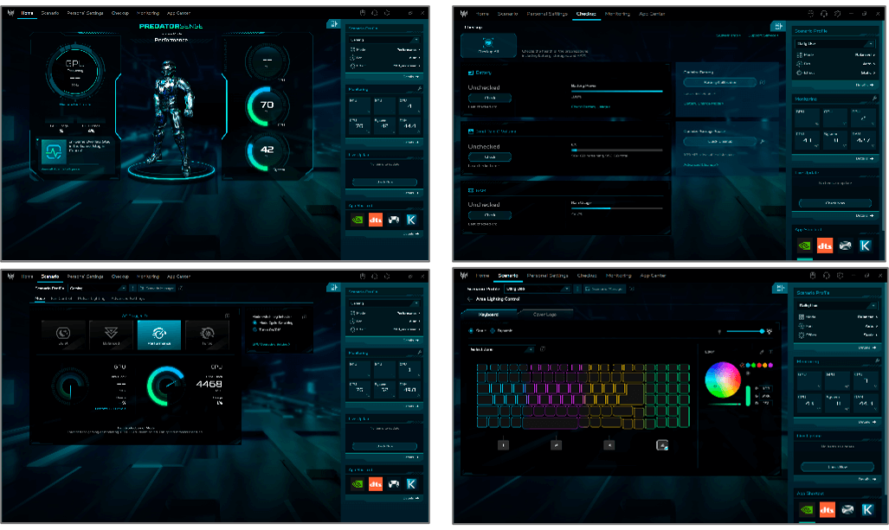Launch DTS app shortcut in Home window
The image size is (889, 530).
[x=376, y=220]
